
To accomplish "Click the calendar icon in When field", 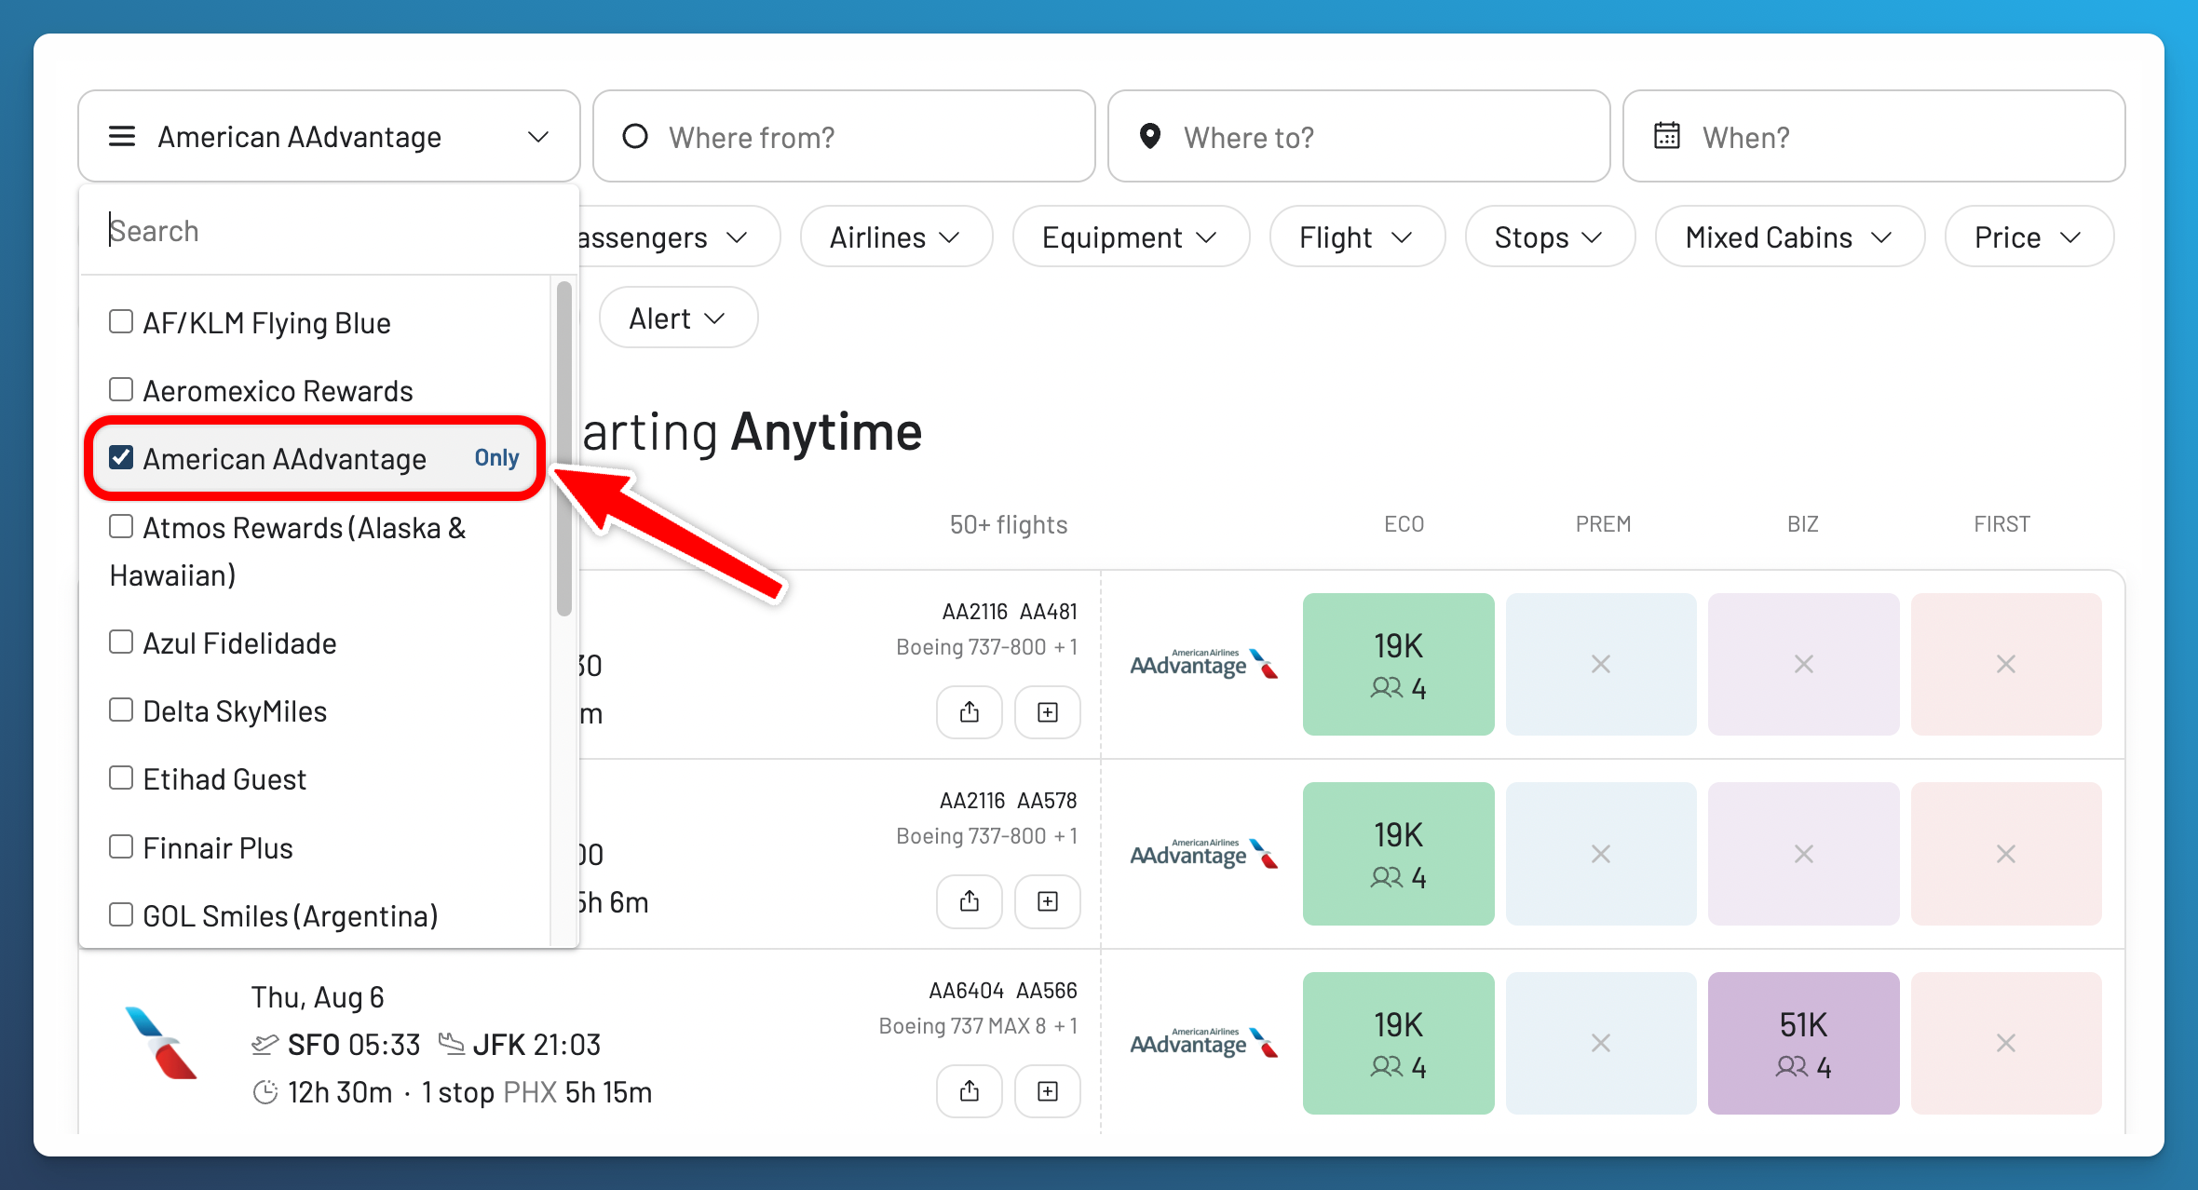I will click(1667, 136).
